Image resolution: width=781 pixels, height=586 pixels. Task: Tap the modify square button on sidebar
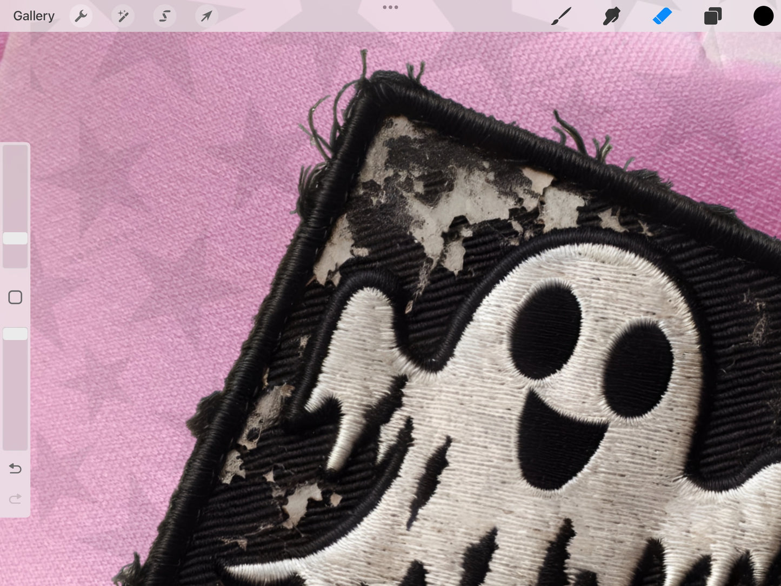coord(16,297)
